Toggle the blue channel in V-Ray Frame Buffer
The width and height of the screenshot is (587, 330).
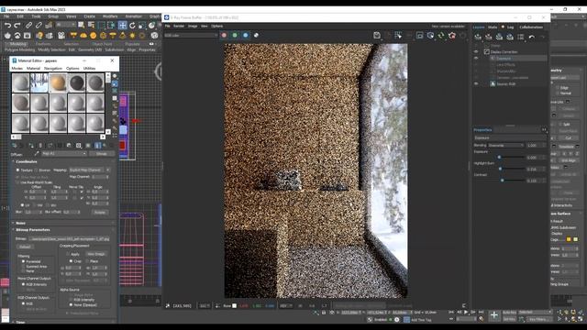click(246, 35)
